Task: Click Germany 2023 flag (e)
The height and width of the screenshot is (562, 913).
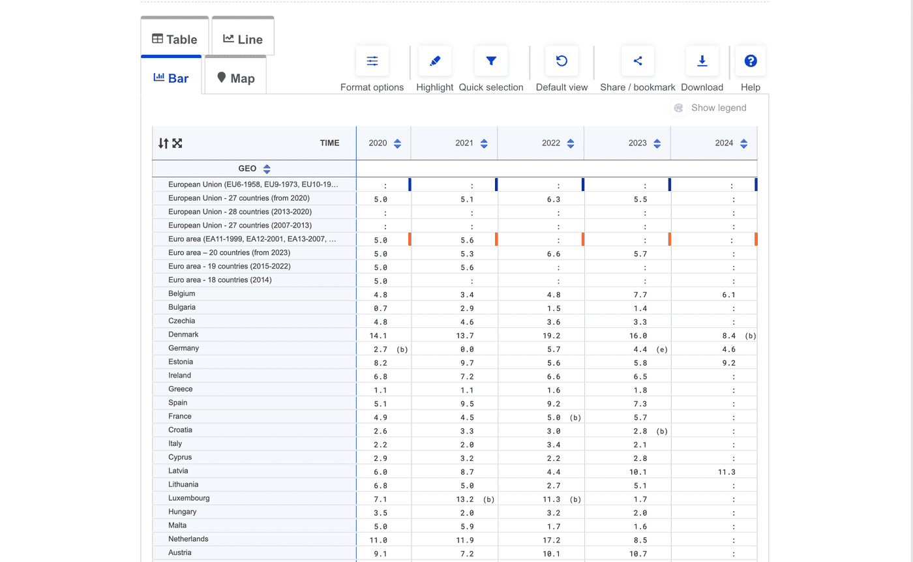Action: (x=662, y=349)
